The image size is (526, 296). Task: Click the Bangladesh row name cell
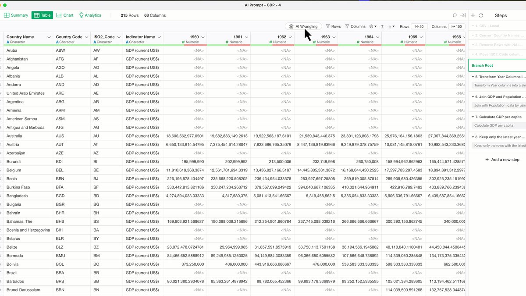[x=28, y=196]
